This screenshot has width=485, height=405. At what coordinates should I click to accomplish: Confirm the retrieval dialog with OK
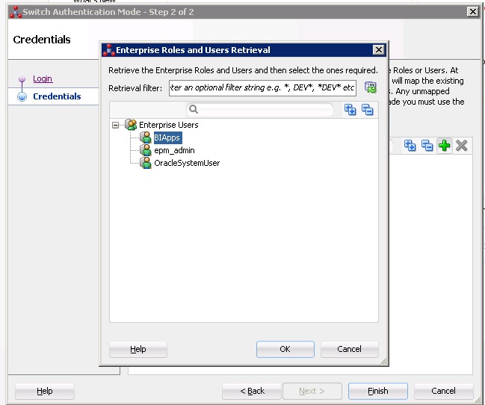tap(285, 349)
